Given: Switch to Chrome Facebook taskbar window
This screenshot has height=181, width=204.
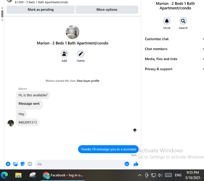Looking at the screenshot, I should pos(63,175).
